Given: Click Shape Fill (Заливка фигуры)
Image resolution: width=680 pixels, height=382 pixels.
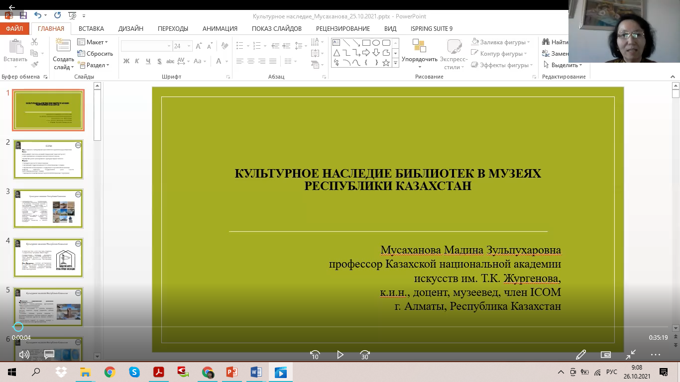Looking at the screenshot, I should [x=500, y=42].
